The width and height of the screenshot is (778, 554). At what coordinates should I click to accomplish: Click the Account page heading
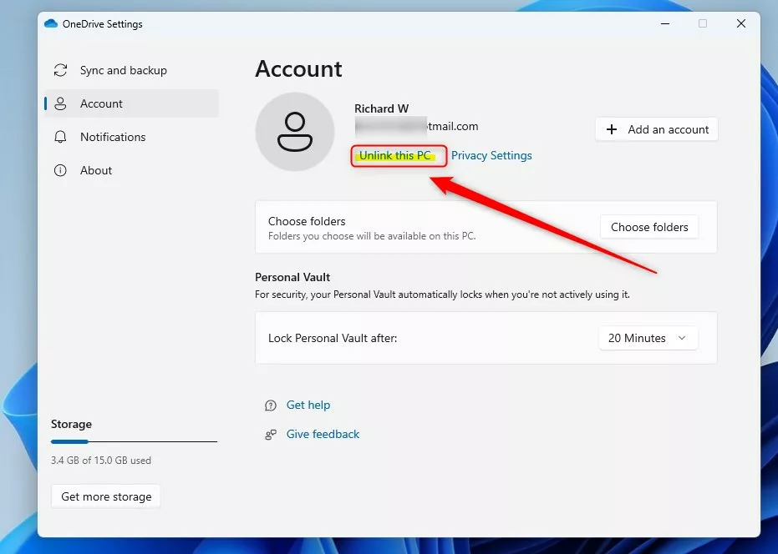(x=298, y=69)
